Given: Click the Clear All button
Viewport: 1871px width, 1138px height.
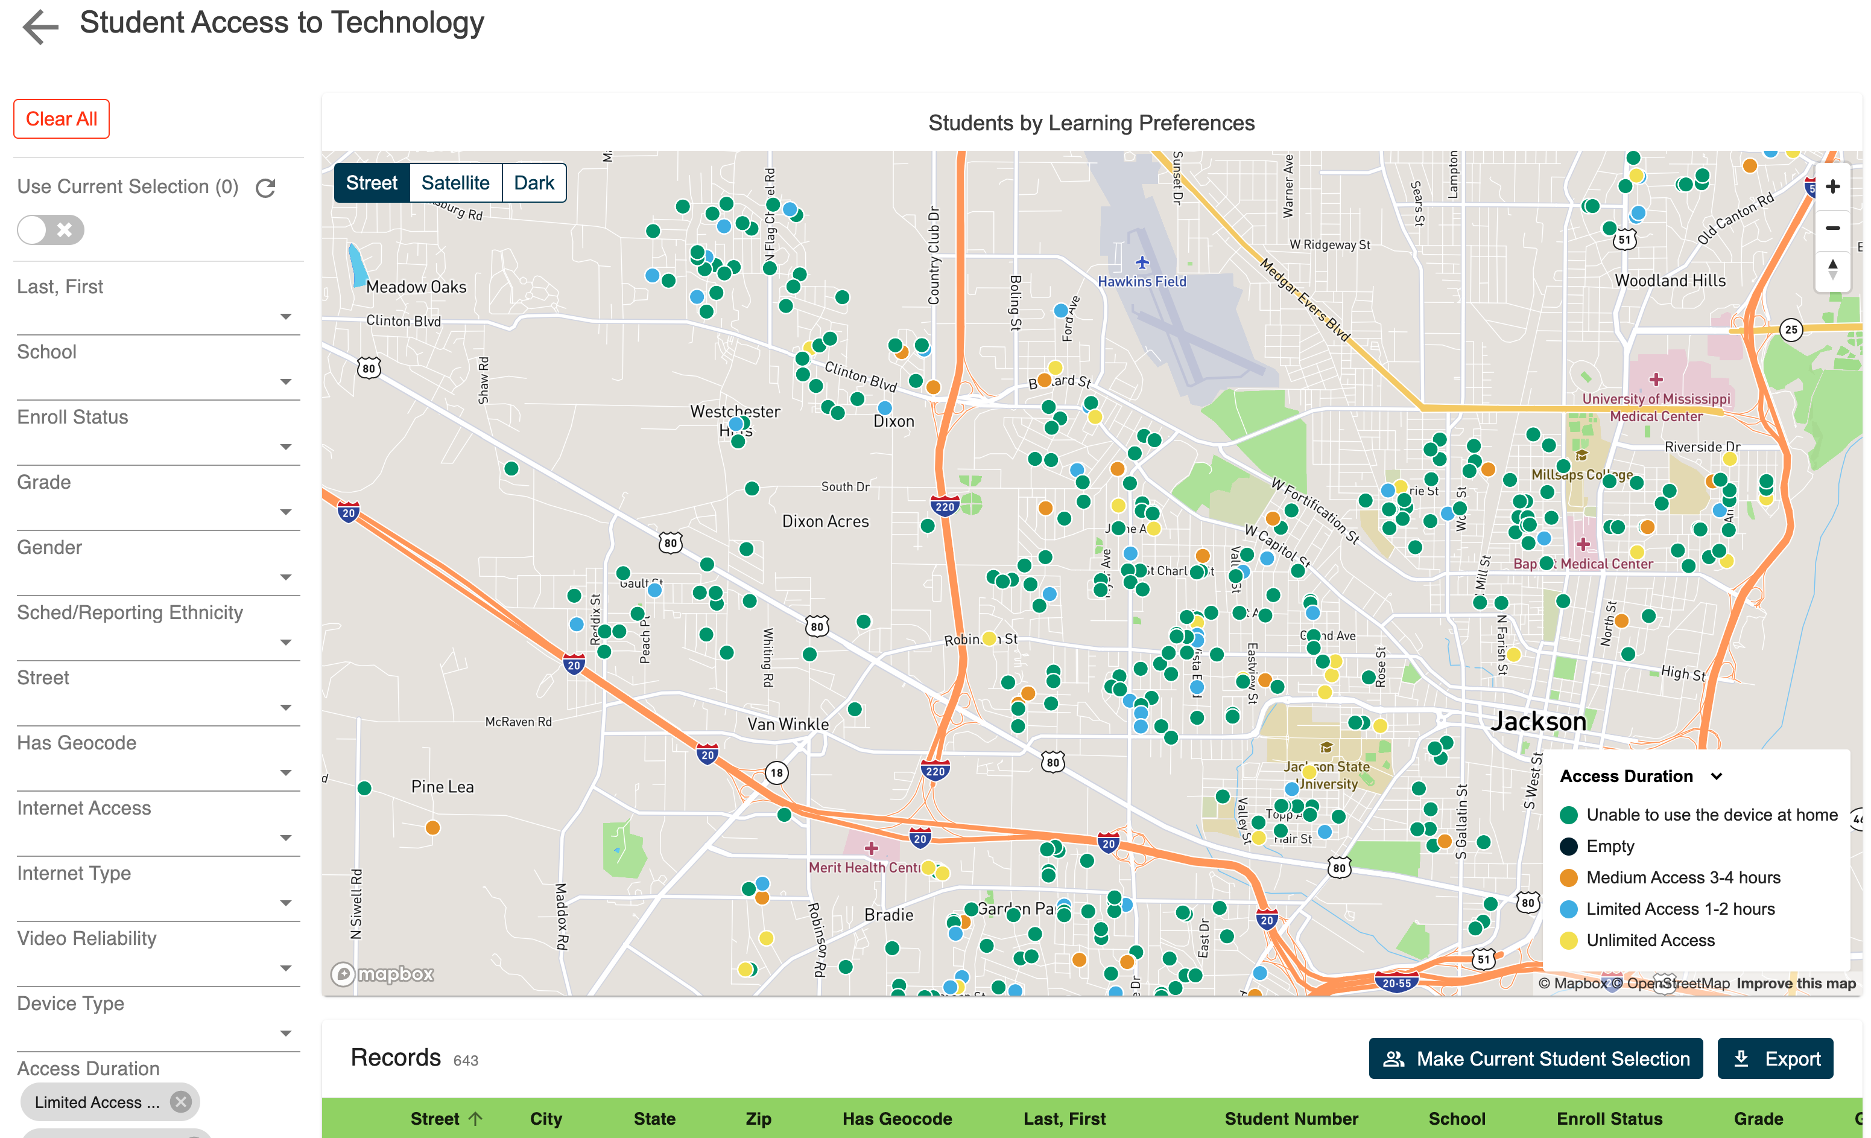Looking at the screenshot, I should (x=62, y=119).
